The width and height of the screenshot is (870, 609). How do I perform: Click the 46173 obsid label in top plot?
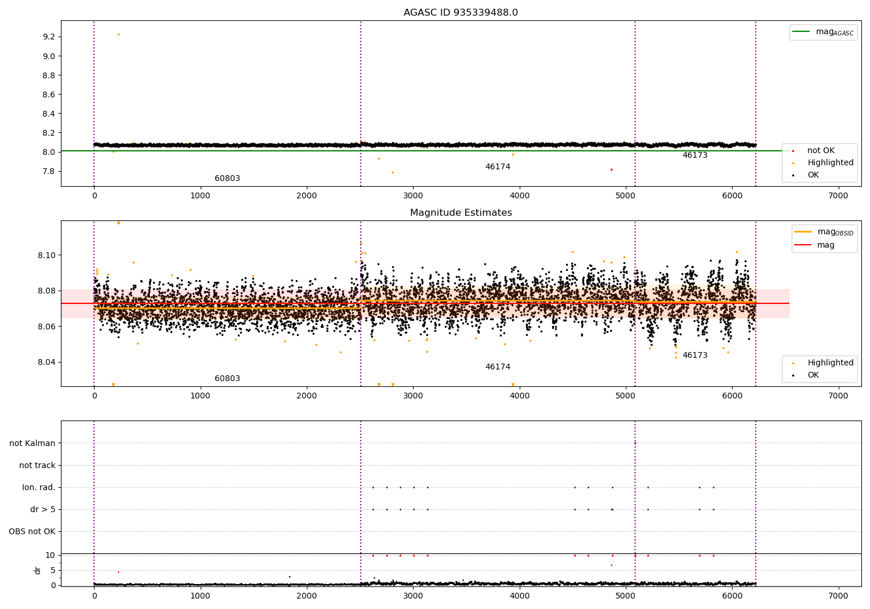coord(695,155)
